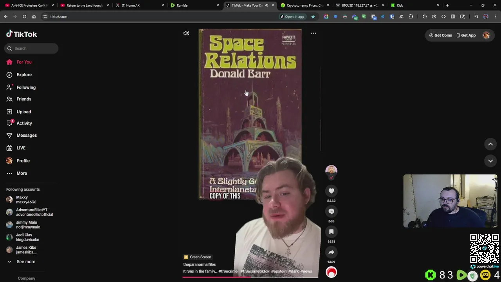501x282 pixels.
Task: Click the Green Screen effect label
Action: [198, 257]
